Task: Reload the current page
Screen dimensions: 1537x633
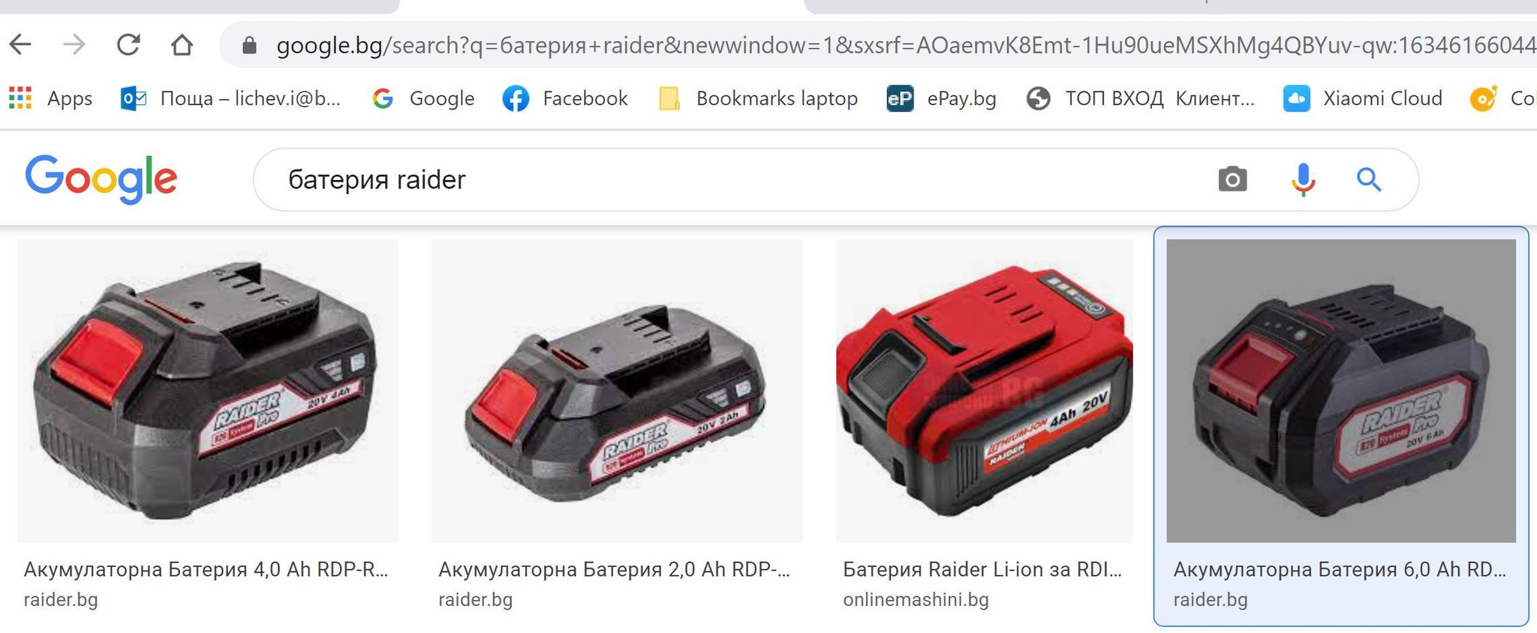Action: (x=128, y=45)
